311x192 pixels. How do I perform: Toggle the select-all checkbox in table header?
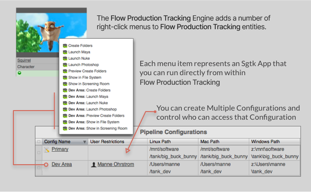(39, 142)
